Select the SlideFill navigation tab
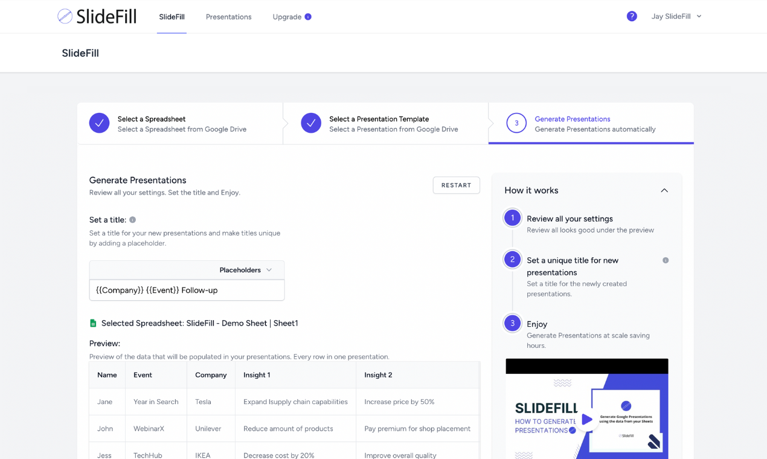The width and height of the screenshot is (767, 459). pos(172,17)
